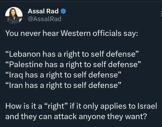Viewport: 162px width, 127px height.
Task: Click the blue verified badge
Action: click(64, 11)
